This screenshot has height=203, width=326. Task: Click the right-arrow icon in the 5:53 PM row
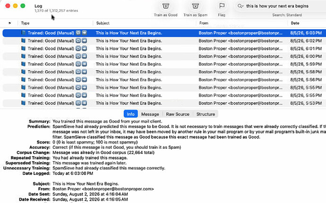84,103
